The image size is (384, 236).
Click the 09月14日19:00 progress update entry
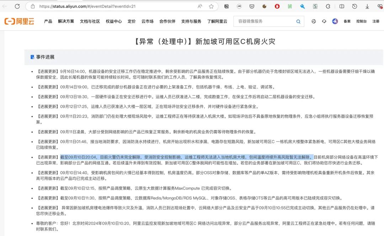pyautogui.click(x=156, y=87)
